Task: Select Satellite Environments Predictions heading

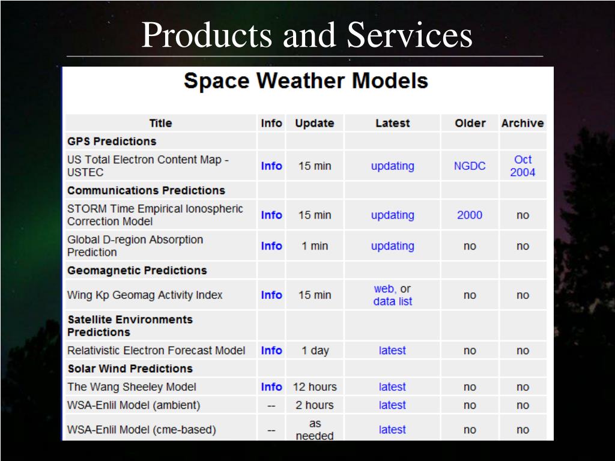Action: coord(130,326)
